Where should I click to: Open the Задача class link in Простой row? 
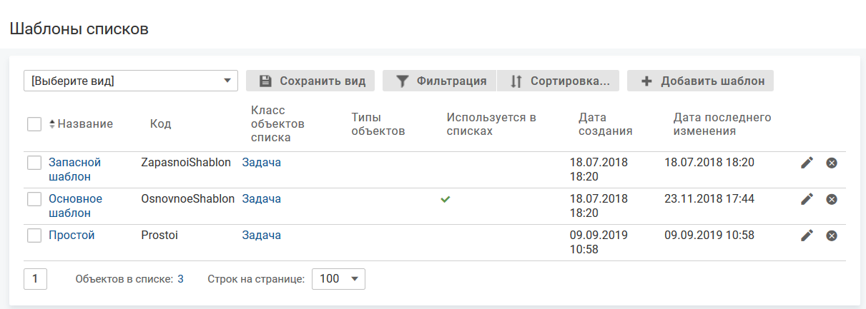pyautogui.click(x=261, y=235)
